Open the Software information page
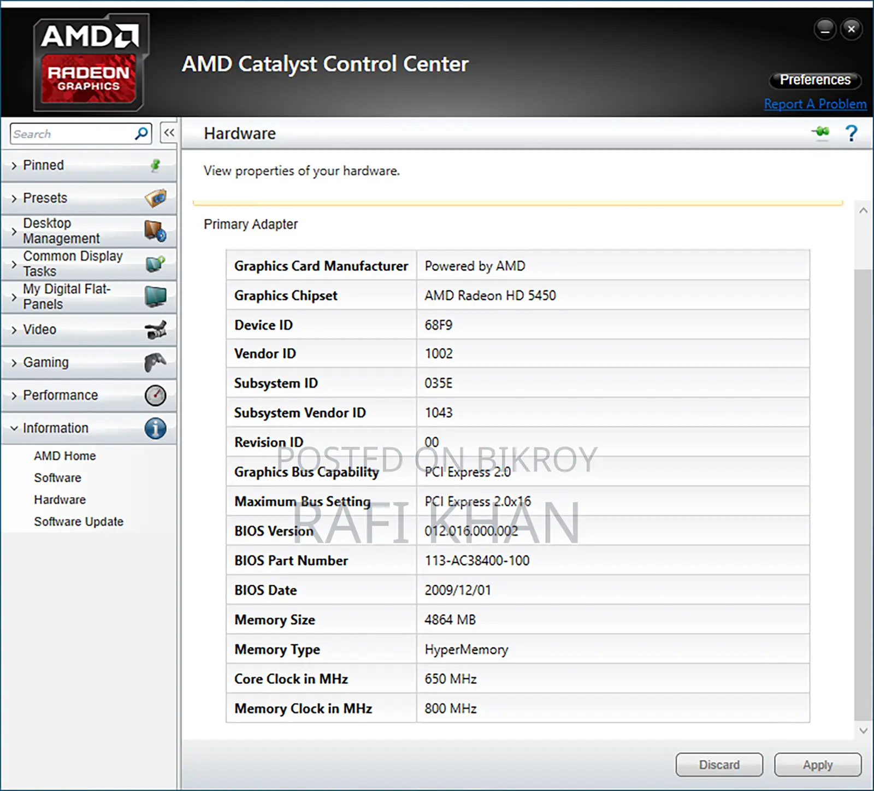This screenshot has width=874, height=791. click(57, 477)
